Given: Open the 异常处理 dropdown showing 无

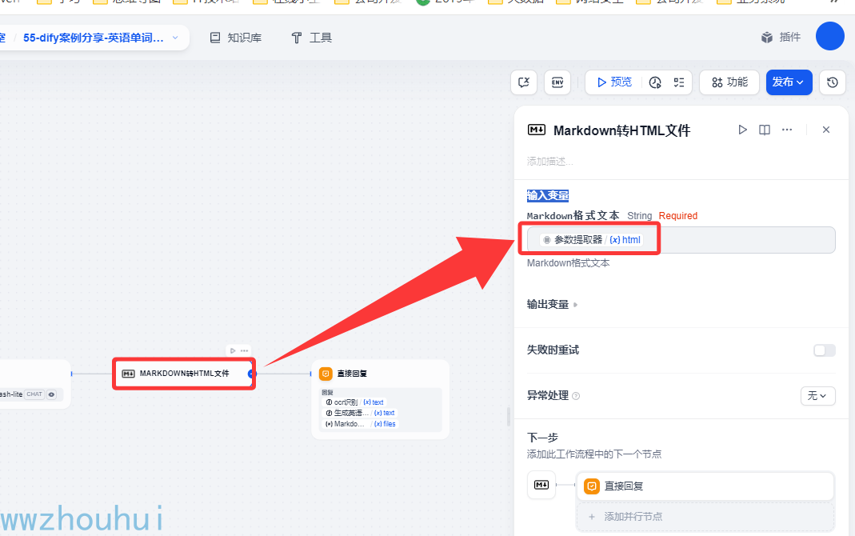Looking at the screenshot, I should tap(817, 396).
